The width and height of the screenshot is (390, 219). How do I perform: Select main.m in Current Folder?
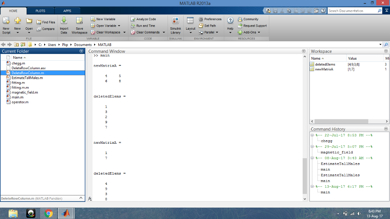point(18,97)
